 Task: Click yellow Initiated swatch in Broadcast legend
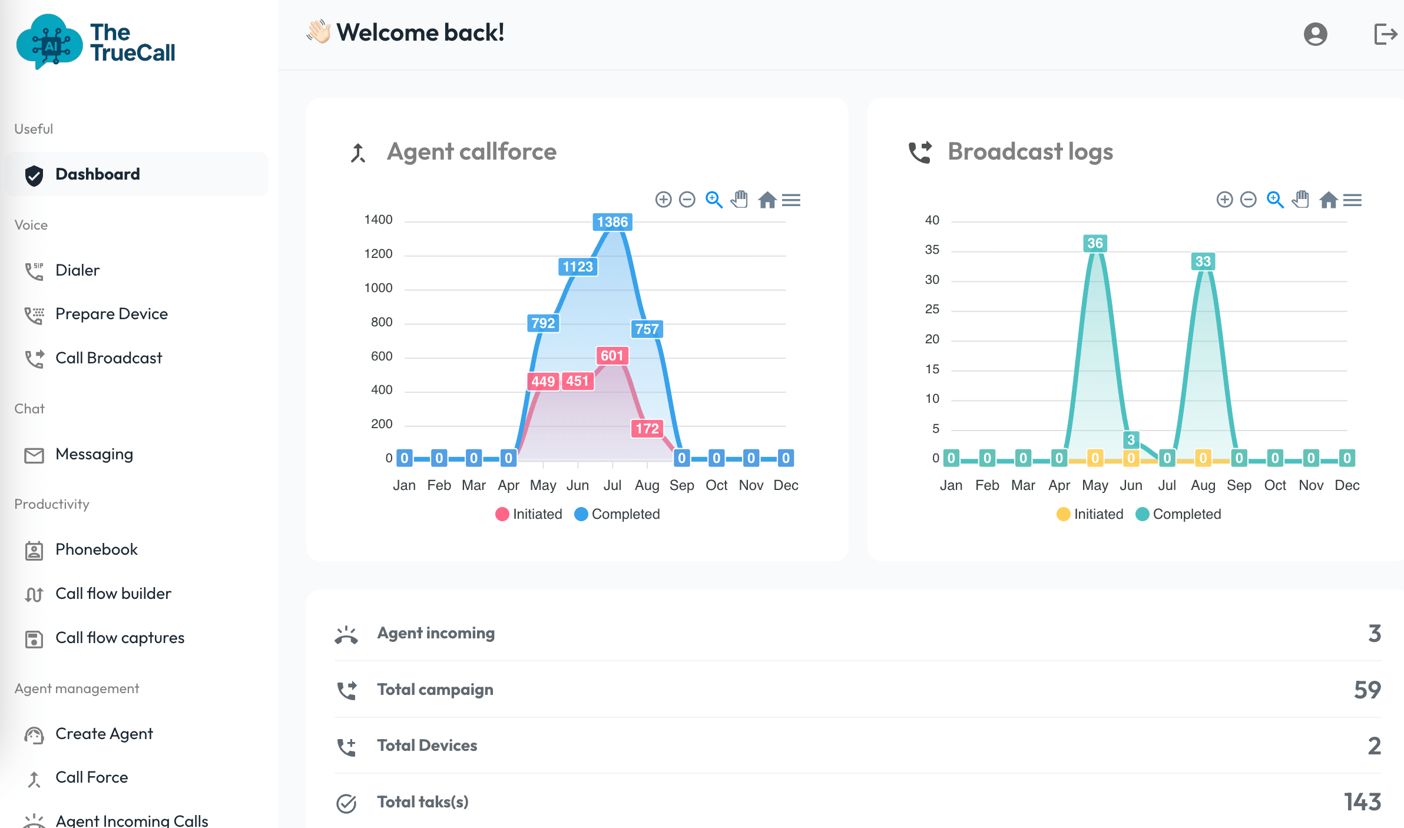[x=1063, y=514]
